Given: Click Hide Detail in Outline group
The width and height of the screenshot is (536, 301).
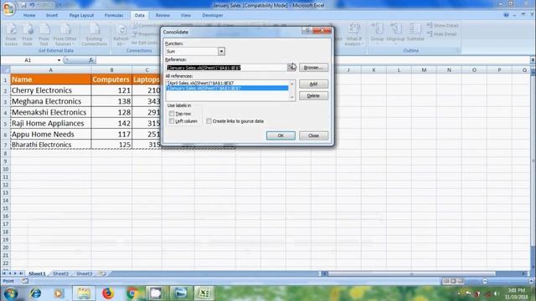Looking at the screenshot, I should pos(442,34).
